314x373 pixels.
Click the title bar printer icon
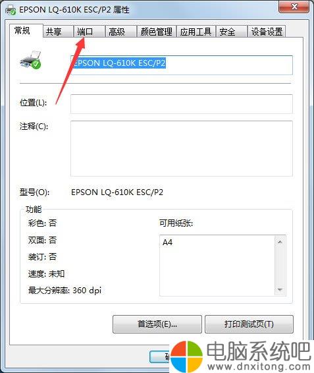pos(11,10)
